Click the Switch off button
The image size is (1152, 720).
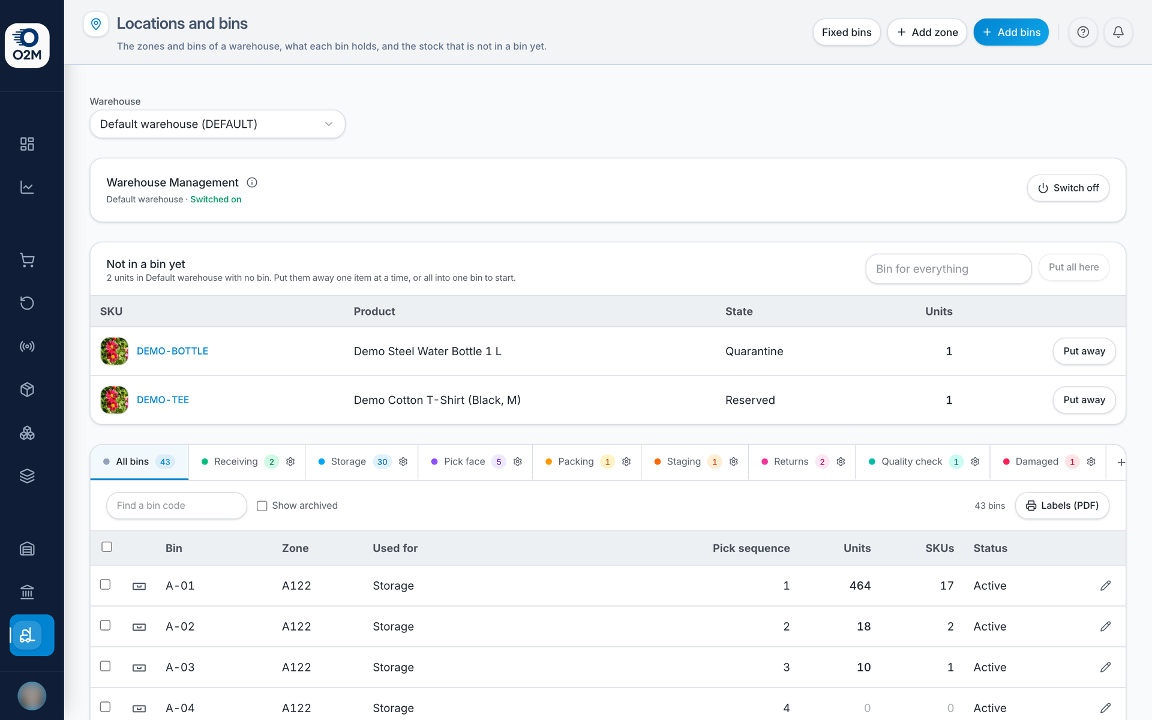click(x=1068, y=188)
